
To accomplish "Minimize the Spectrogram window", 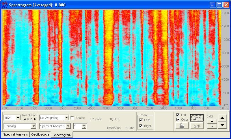I will click(x=213, y=5).
